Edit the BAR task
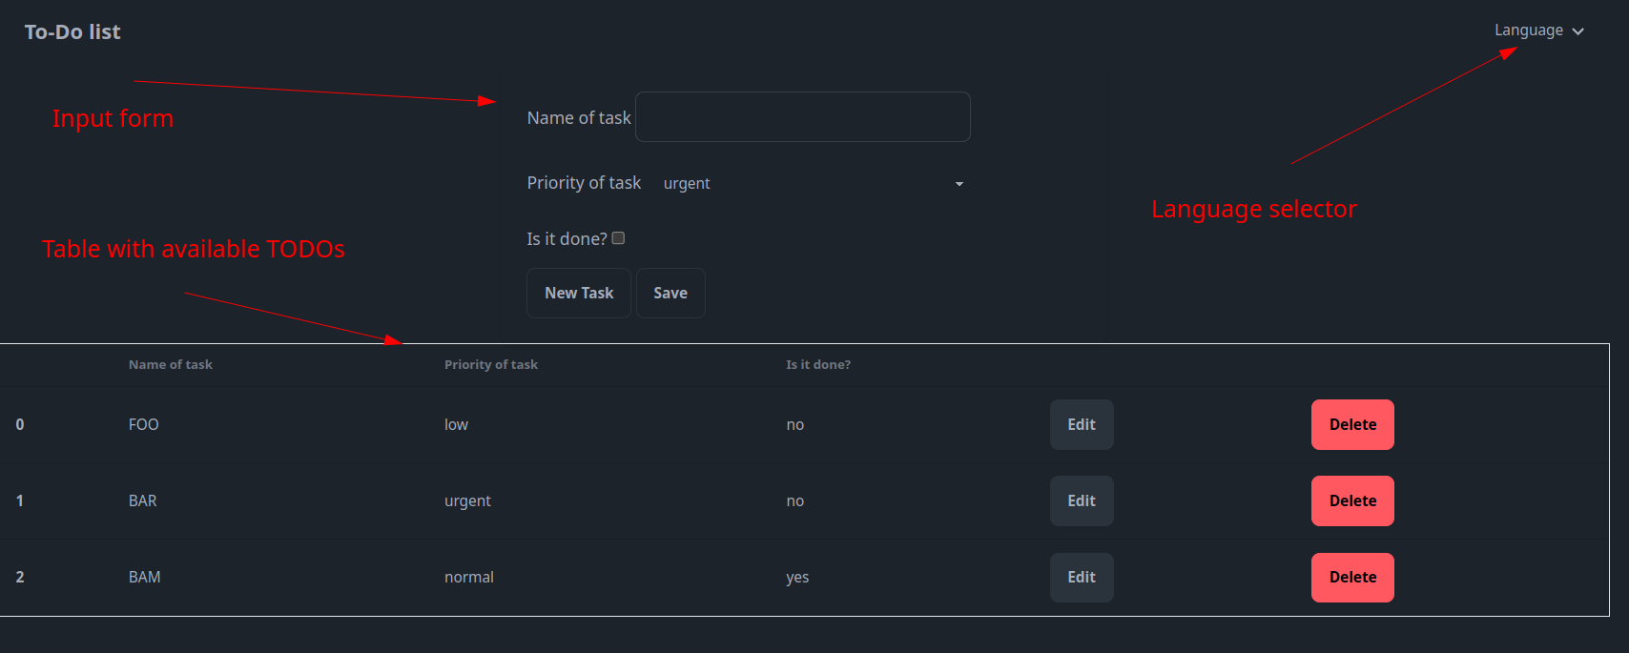The width and height of the screenshot is (1629, 653). [1082, 500]
